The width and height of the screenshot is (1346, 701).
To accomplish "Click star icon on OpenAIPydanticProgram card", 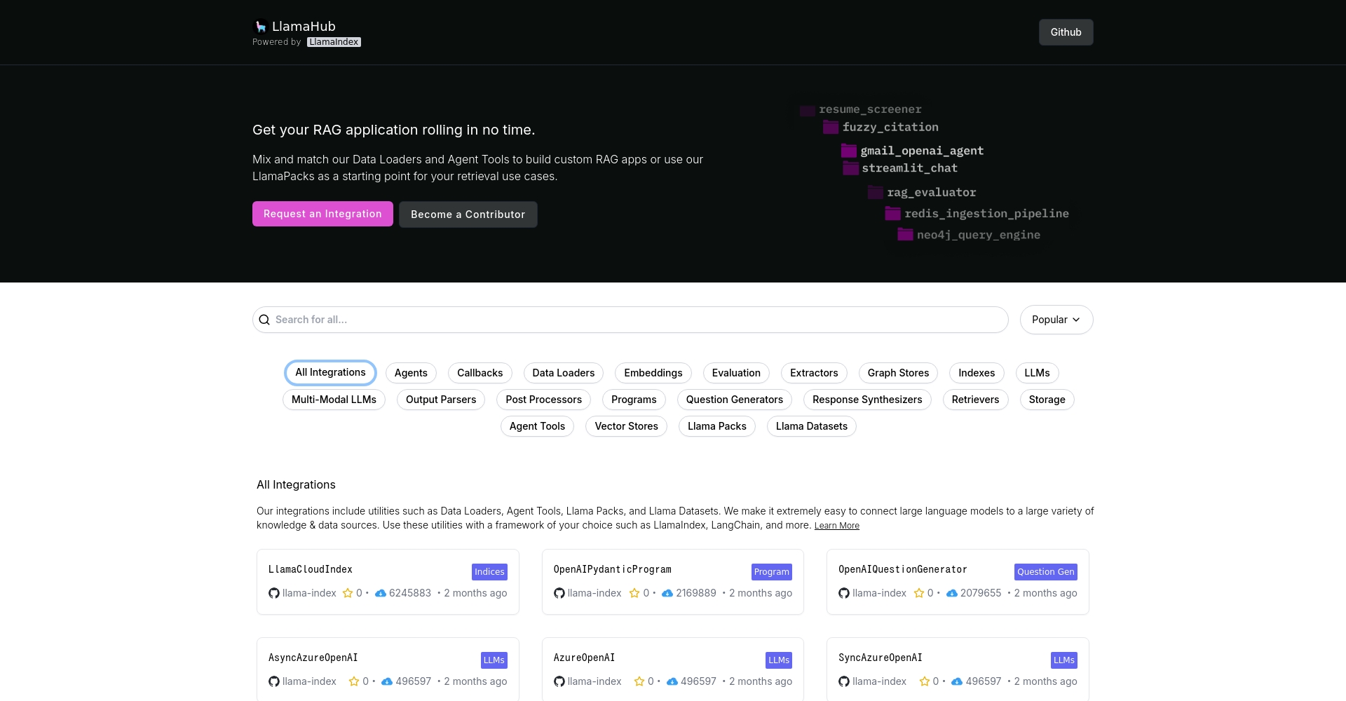I will coord(634,593).
